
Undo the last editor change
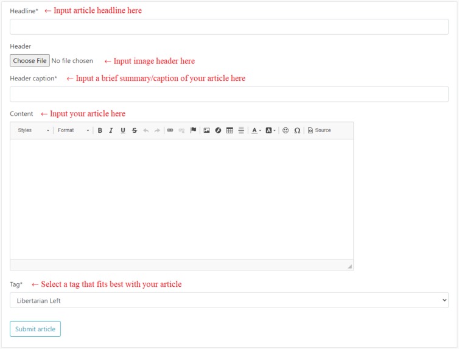coord(145,130)
